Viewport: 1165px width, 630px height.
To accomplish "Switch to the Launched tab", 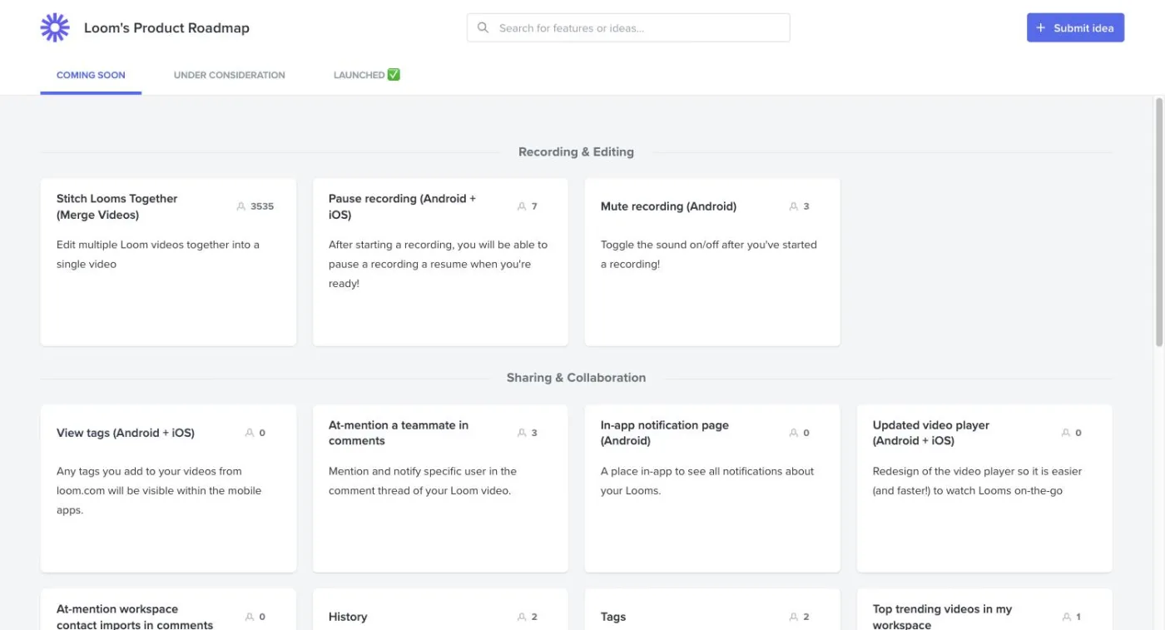I will 367,75.
